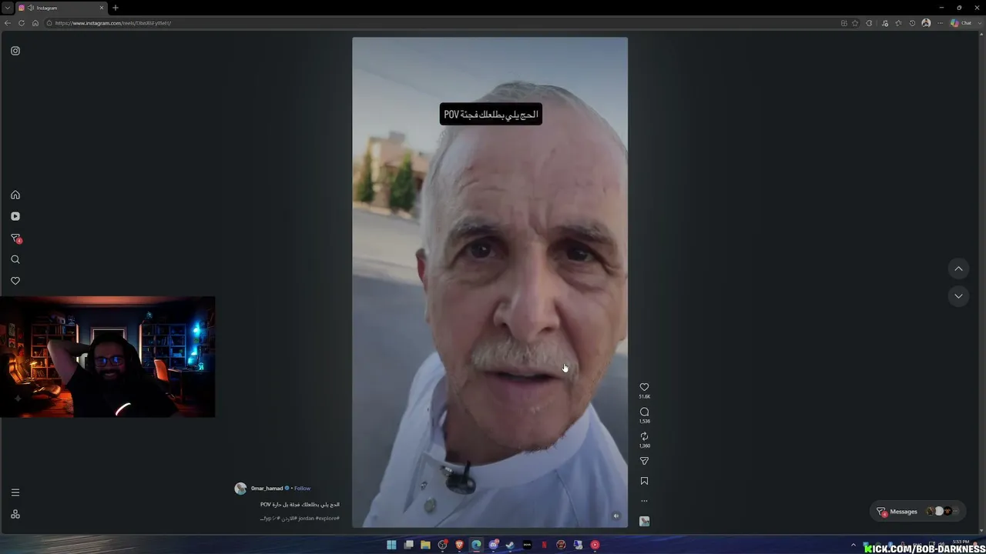The image size is (986, 554).
Task: Toggle reel sound mute icon
Action: [x=615, y=516]
